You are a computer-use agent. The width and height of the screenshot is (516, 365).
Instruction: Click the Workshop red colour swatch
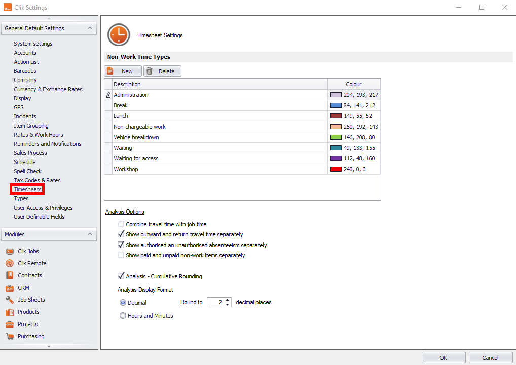335,169
